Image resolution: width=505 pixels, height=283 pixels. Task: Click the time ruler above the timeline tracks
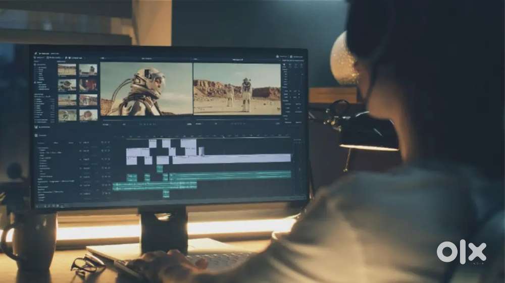(x=208, y=137)
